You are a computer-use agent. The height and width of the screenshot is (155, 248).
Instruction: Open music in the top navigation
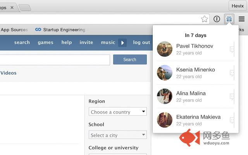click(x=108, y=42)
